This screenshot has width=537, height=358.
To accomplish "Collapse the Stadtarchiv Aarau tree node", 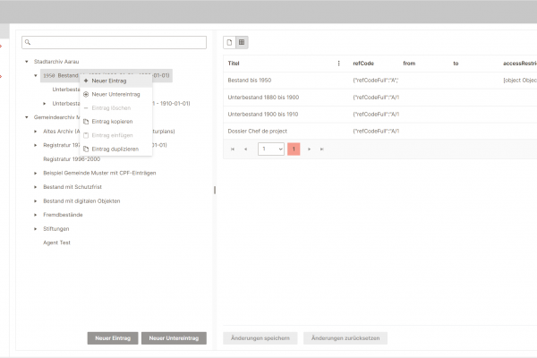I will 27,62.
